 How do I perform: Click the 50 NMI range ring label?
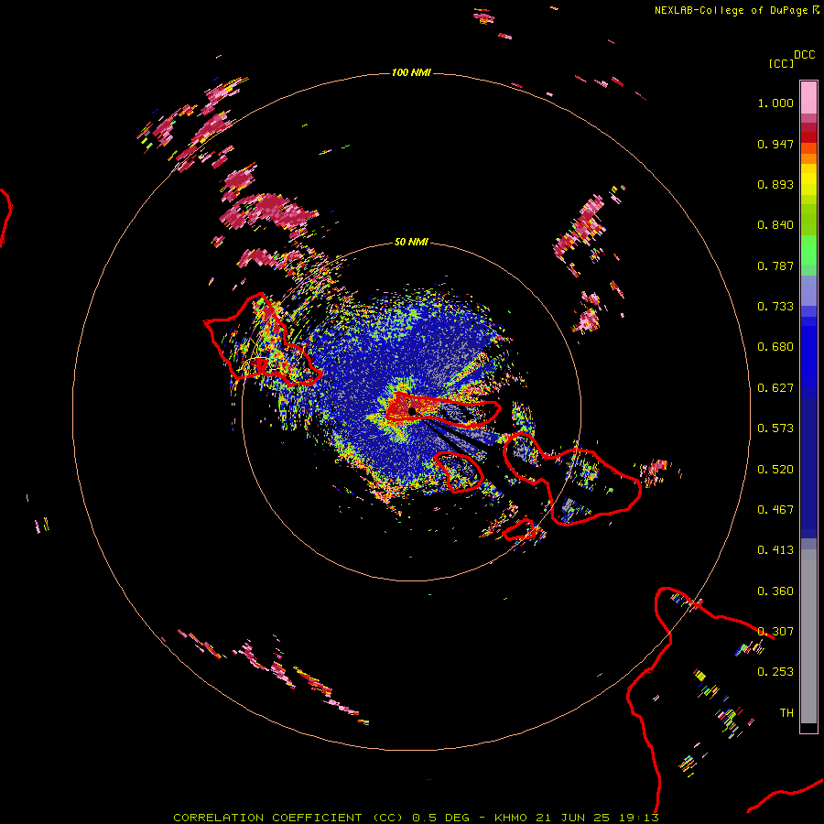coord(411,242)
